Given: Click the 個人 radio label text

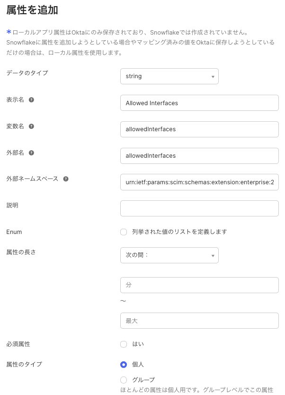Looking at the screenshot, I should point(138,365).
